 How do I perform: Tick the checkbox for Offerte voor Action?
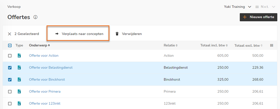coord(10,56)
